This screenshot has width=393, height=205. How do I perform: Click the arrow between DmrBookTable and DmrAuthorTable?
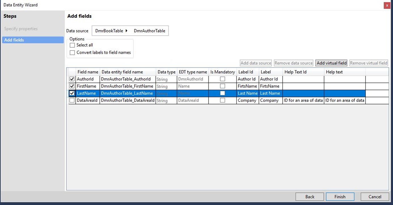(x=126, y=31)
